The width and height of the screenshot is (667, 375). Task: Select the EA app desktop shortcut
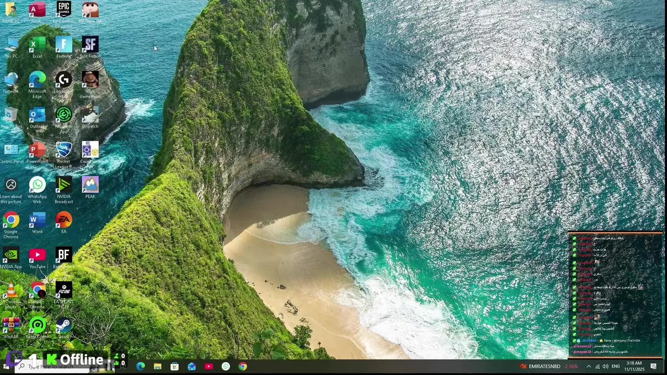pos(64,223)
